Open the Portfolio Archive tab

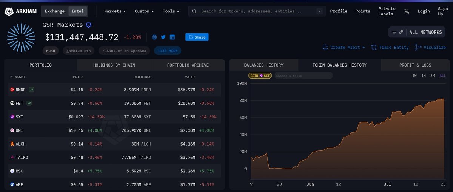[x=188, y=65]
